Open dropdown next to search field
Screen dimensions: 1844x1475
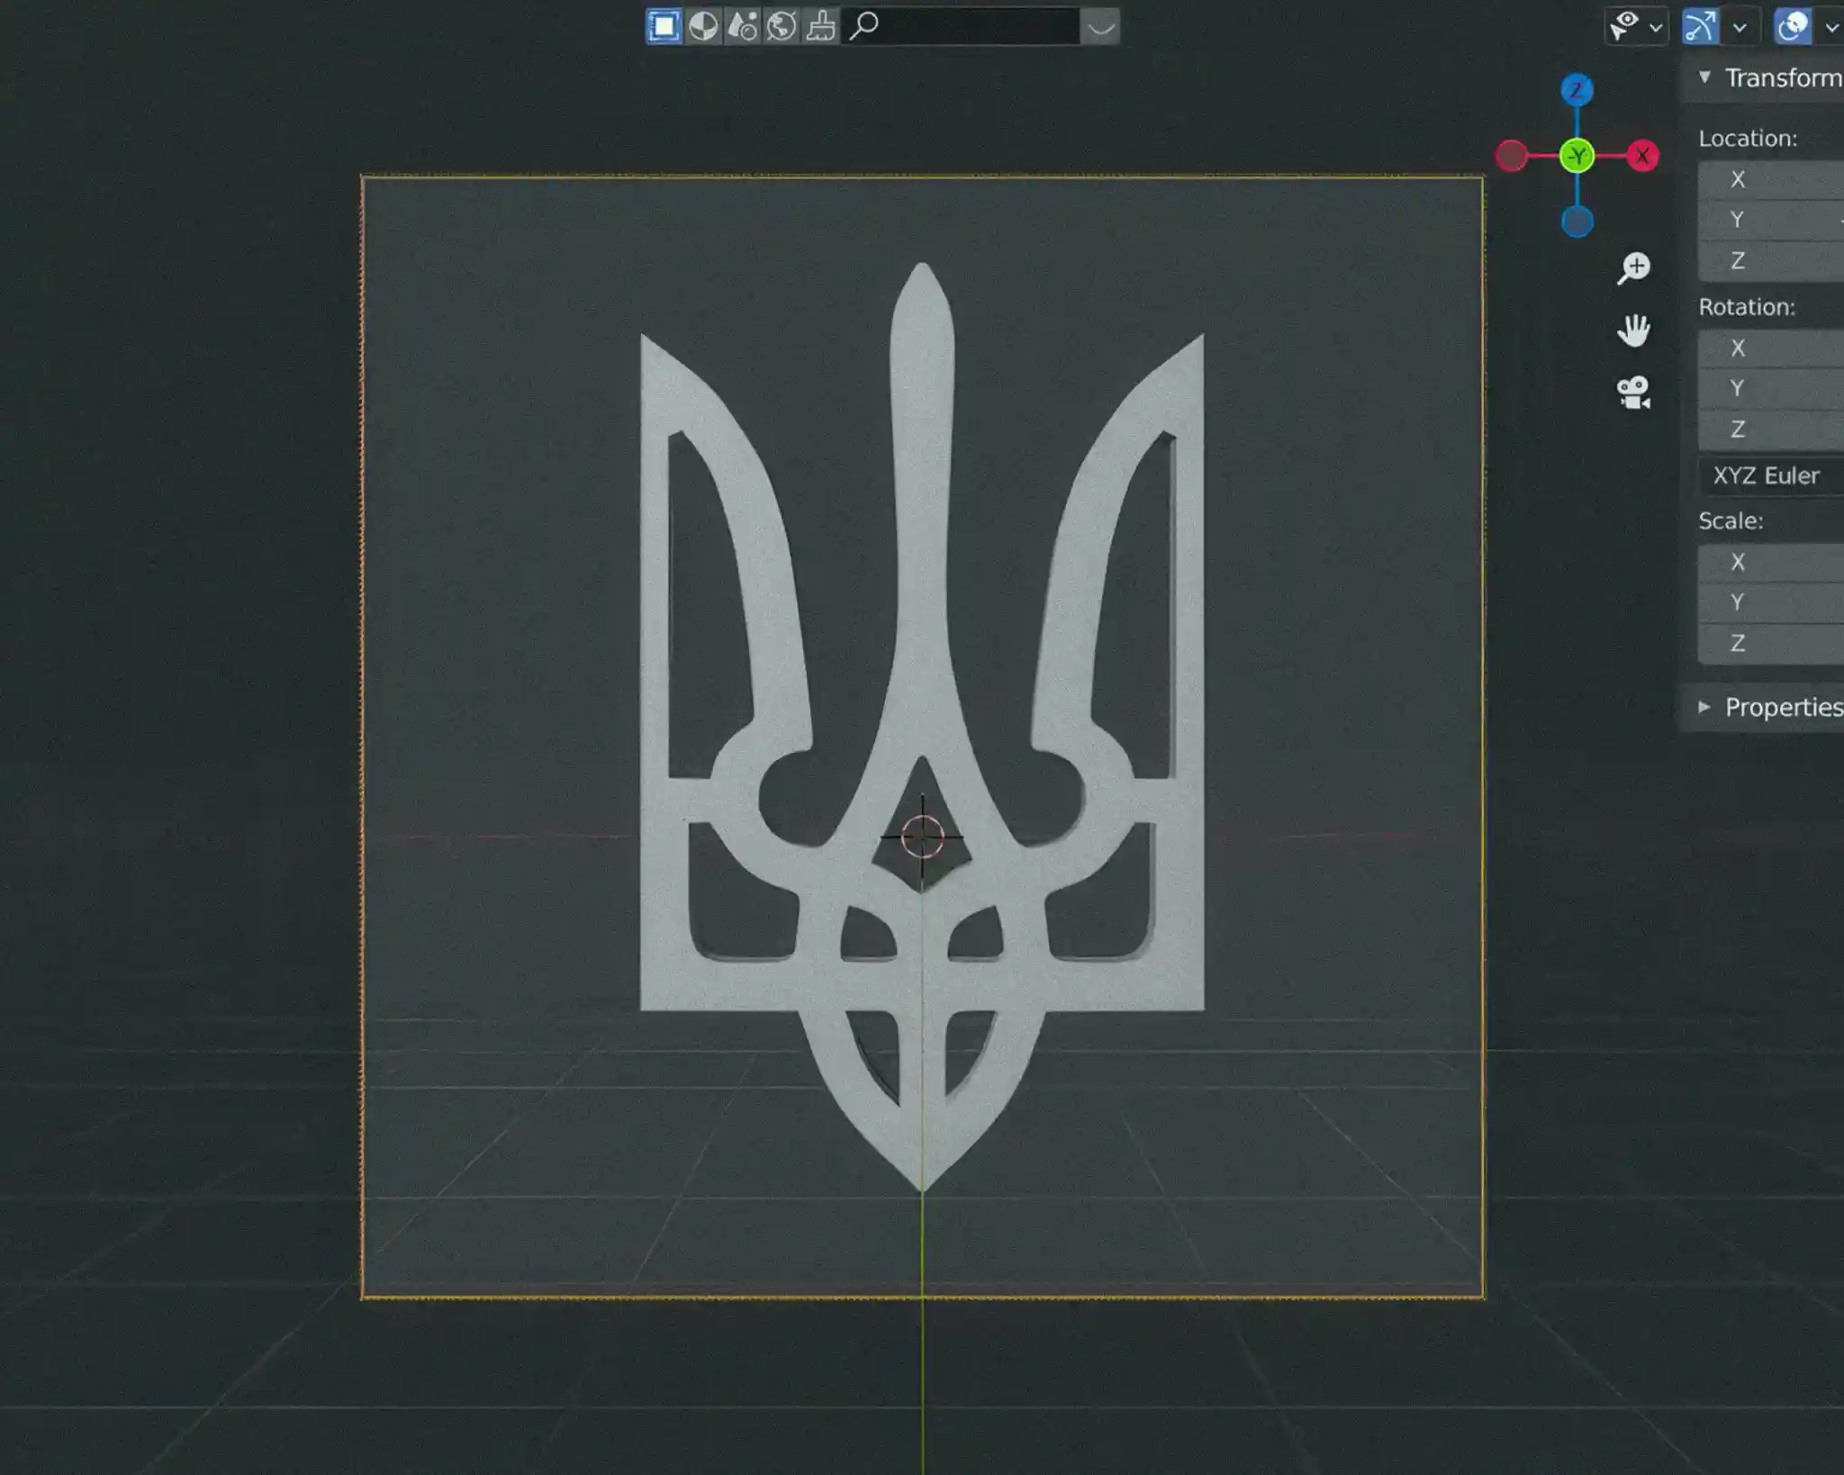coord(1100,26)
